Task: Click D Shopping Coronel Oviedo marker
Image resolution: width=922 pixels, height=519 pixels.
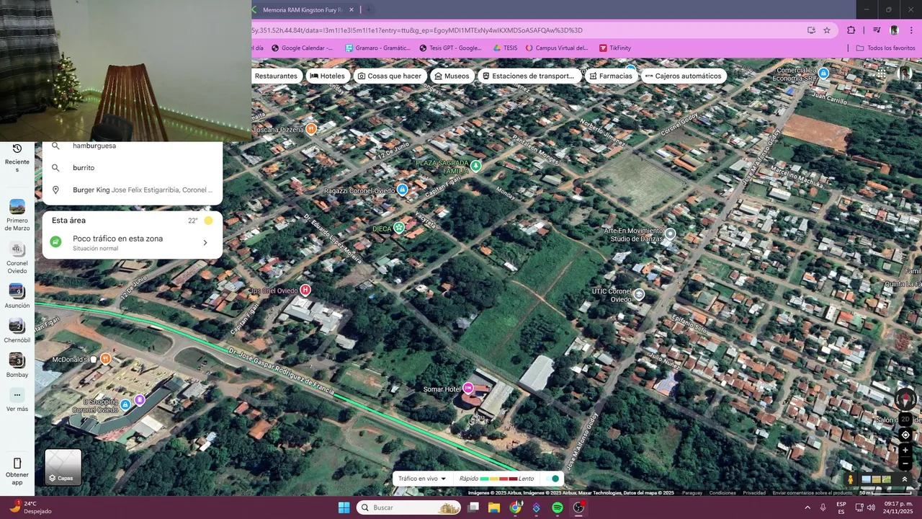Action: click(x=125, y=405)
